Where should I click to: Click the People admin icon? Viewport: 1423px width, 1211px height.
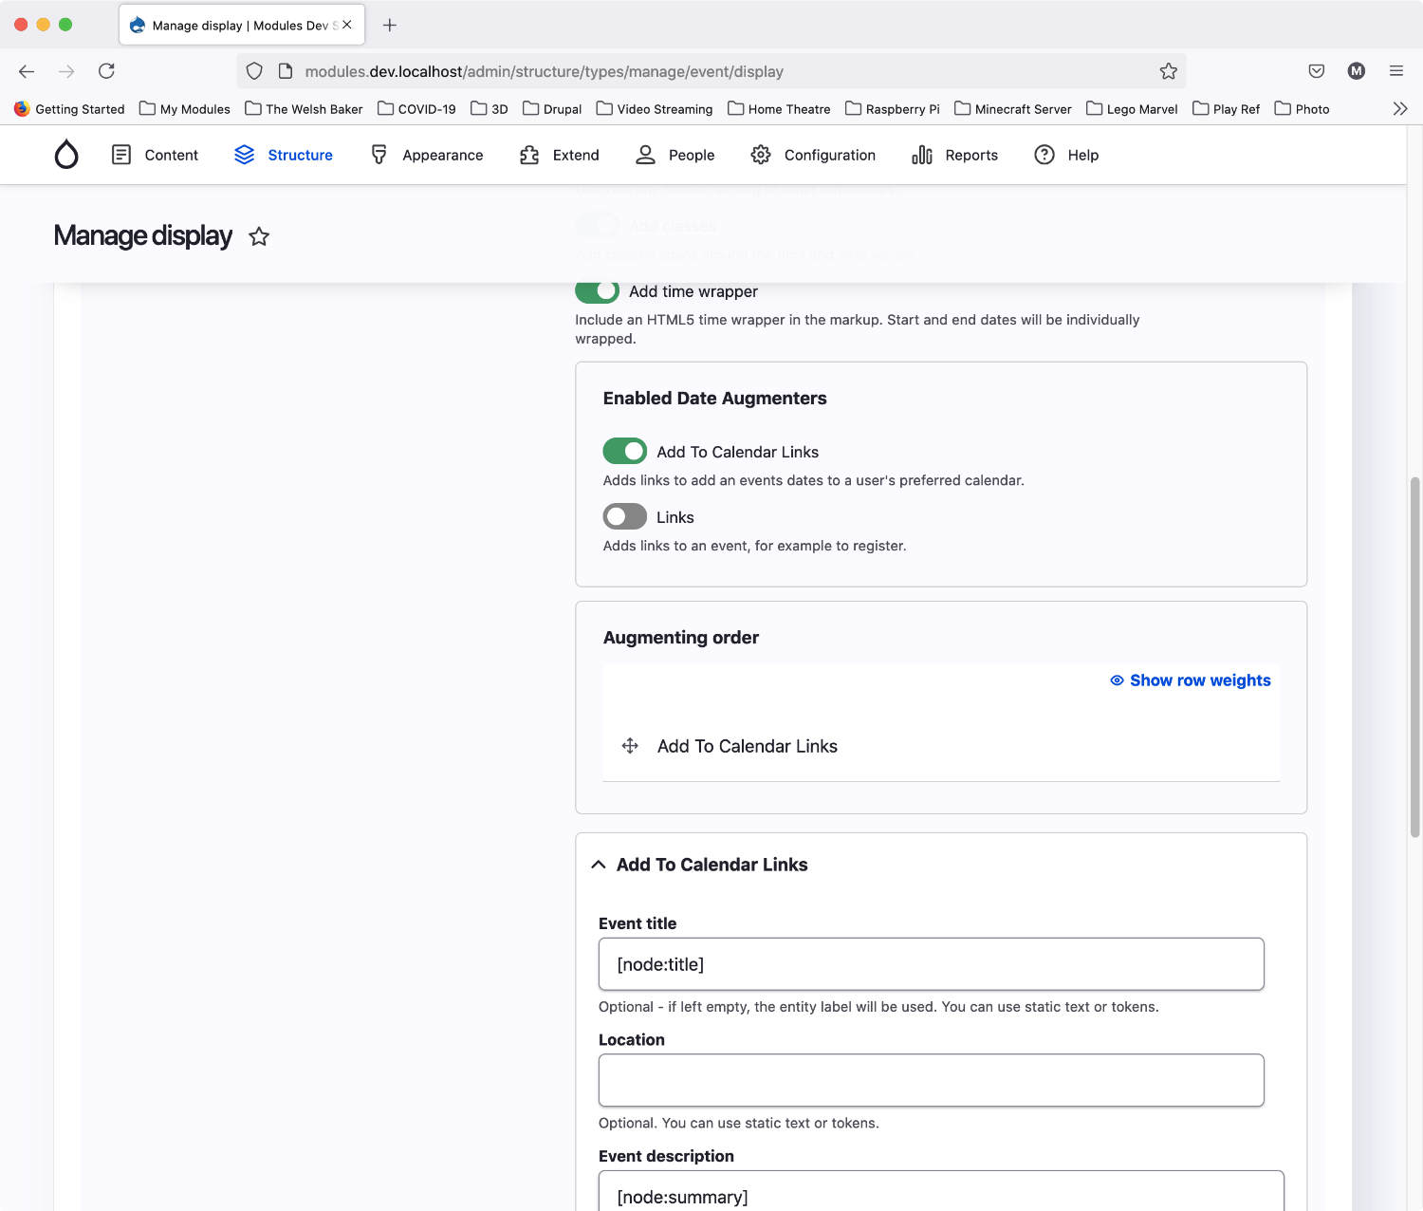point(645,154)
